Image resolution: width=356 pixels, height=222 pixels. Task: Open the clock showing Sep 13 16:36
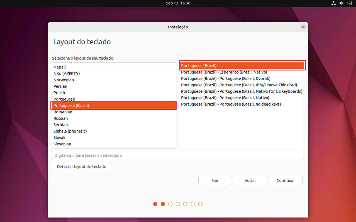178,3
